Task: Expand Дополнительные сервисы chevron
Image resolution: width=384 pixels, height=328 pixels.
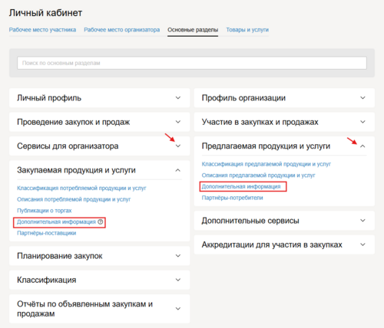Action: pos(362,221)
